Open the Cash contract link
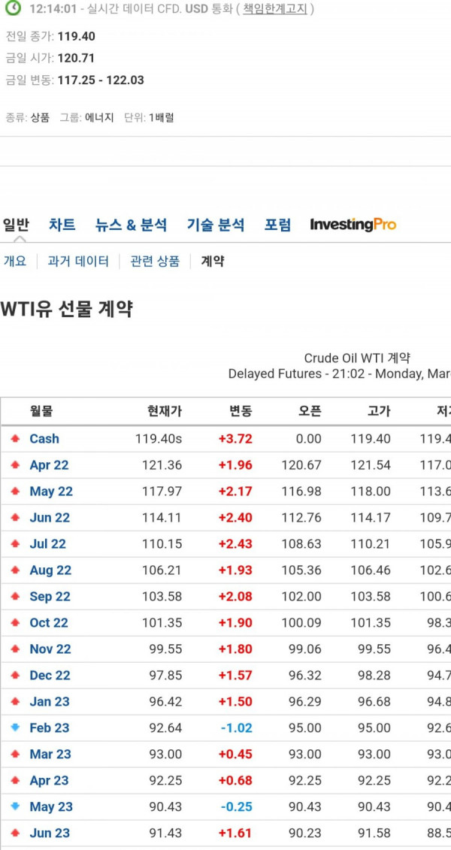Viewport: 451px width, 850px height. coord(44,439)
